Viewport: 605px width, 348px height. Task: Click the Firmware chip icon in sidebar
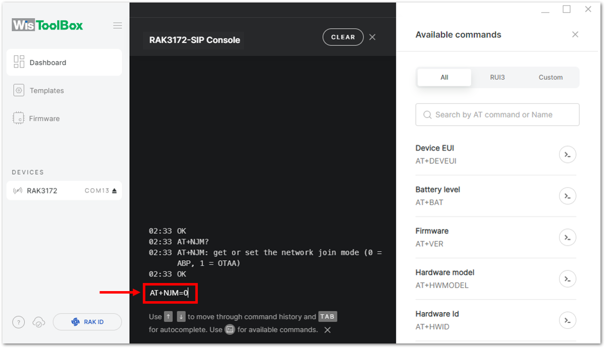click(x=18, y=118)
